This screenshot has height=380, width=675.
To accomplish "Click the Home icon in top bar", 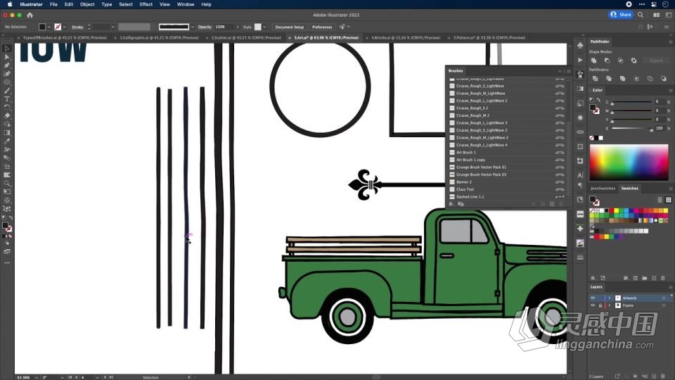I will (x=30, y=15).
